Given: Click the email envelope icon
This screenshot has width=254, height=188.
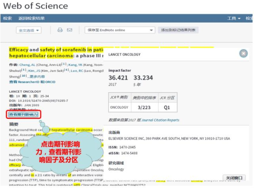Looking at the screenshot, I should coord(70,30).
